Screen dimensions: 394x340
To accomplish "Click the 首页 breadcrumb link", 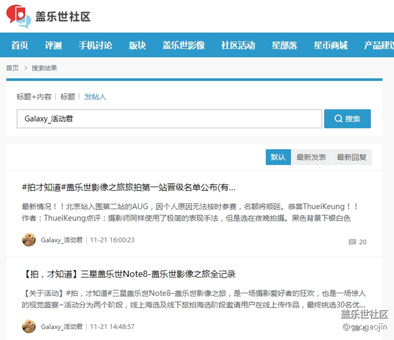I will click(x=12, y=68).
